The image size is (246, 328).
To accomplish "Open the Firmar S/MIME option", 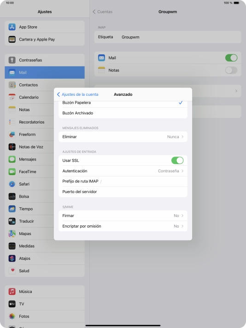I will (x=123, y=216).
